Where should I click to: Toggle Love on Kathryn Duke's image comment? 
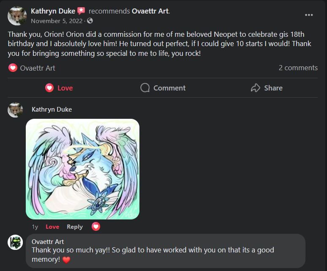point(52,227)
